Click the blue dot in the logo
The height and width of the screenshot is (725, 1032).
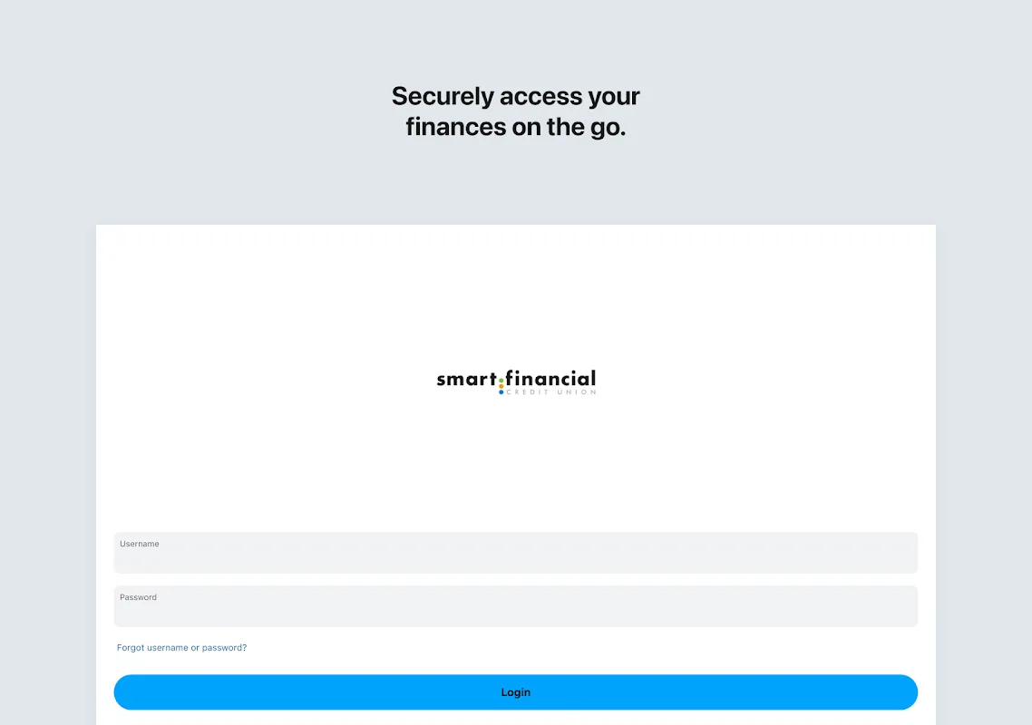pyautogui.click(x=501, y=392)
